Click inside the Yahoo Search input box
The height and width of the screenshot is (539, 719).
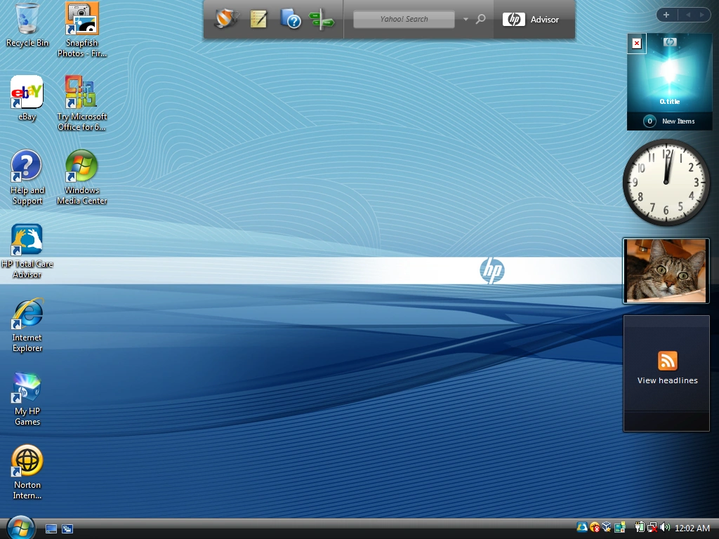click(x=404, y=19)
